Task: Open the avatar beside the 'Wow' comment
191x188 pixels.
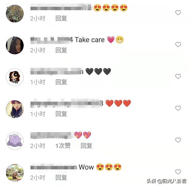Action: coord(15,173)
